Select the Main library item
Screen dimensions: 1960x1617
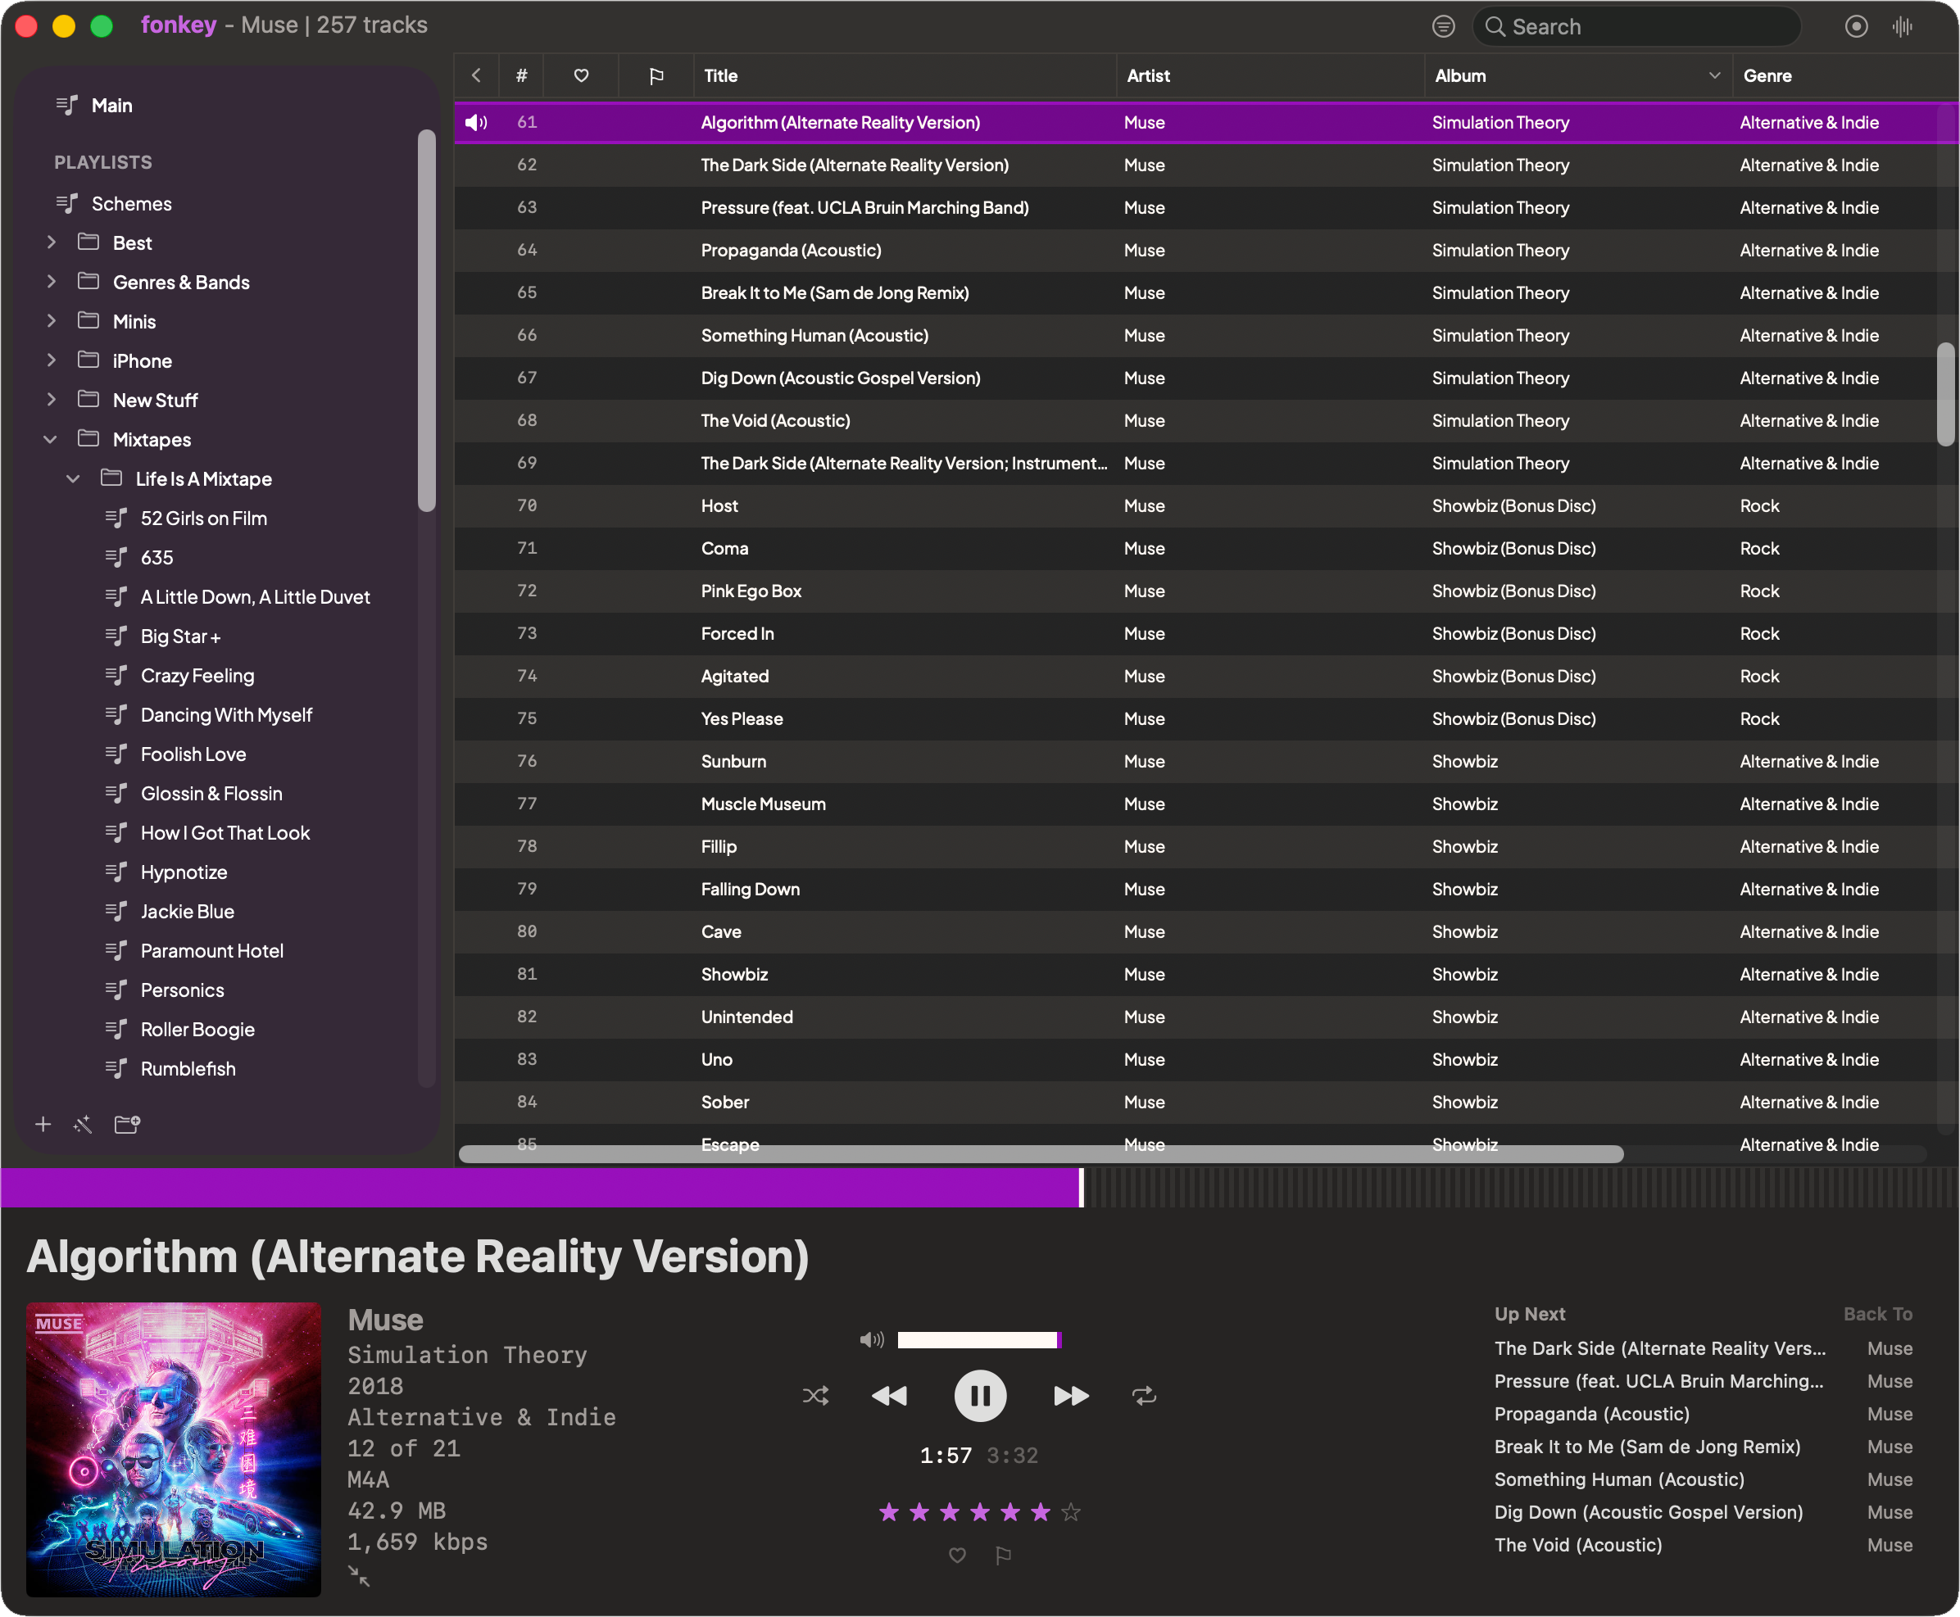pyautogui.click(x=111, y=105)
